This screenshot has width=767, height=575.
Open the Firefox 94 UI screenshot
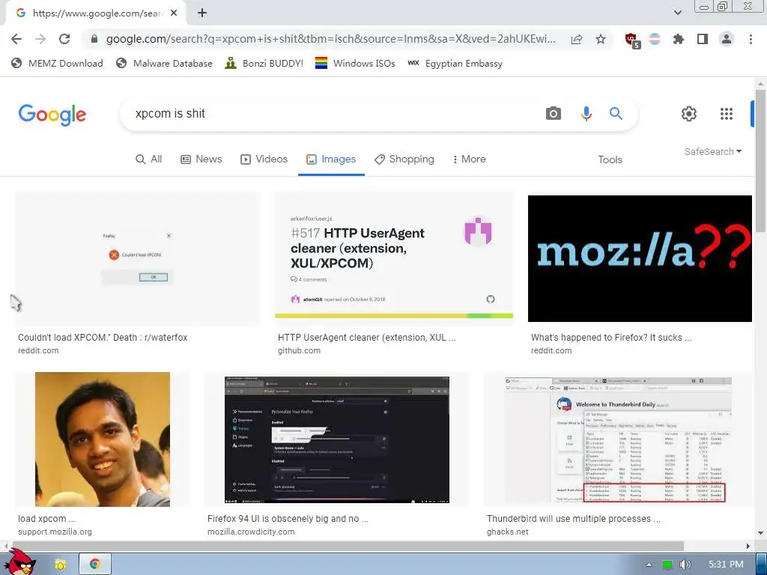[336, 439]
